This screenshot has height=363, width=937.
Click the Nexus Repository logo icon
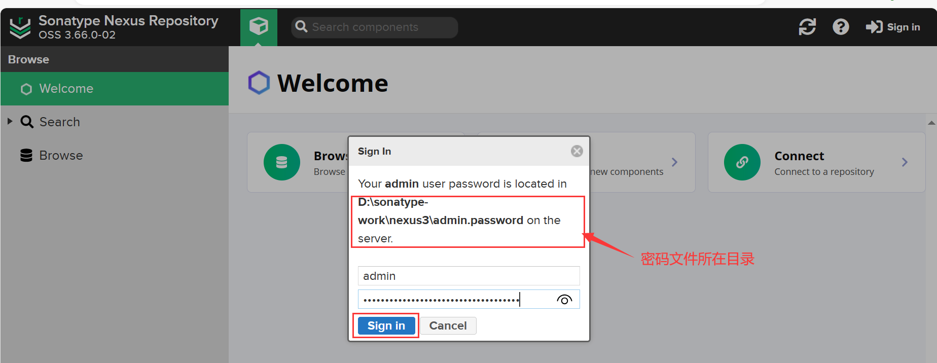point(20,27)
